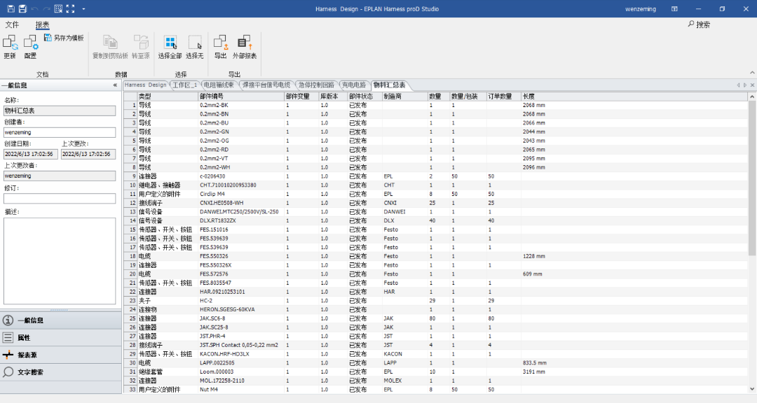757x403 pixels.
Task: Open the 文件 menu
Action: 12,24
